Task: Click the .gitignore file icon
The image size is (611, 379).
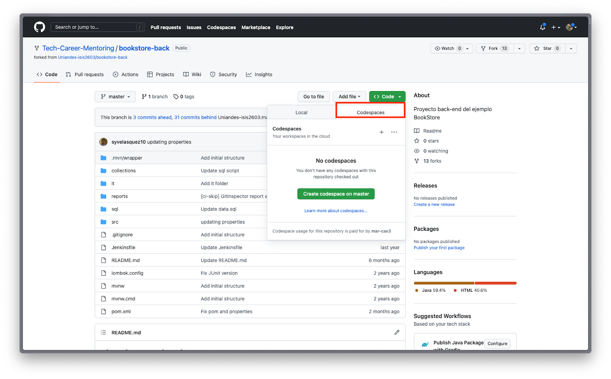Action: click(x=103, y=235)
